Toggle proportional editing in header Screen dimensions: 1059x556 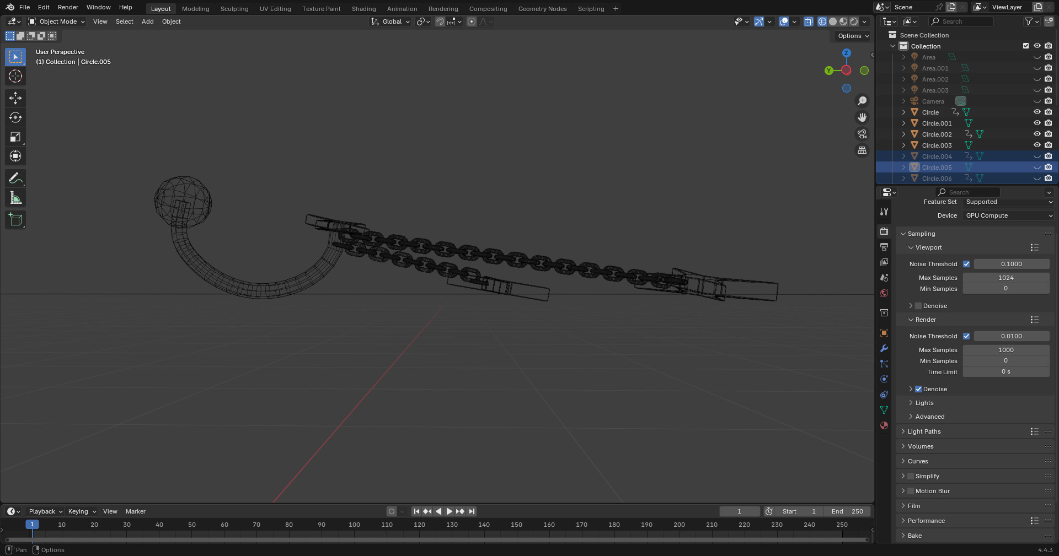click(x=472, y=21)
